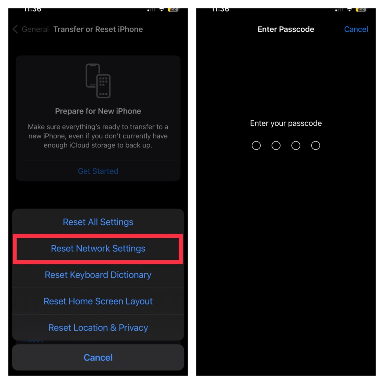Tap the Wi-Fi status icon on left phone

[x=162, y=10]
